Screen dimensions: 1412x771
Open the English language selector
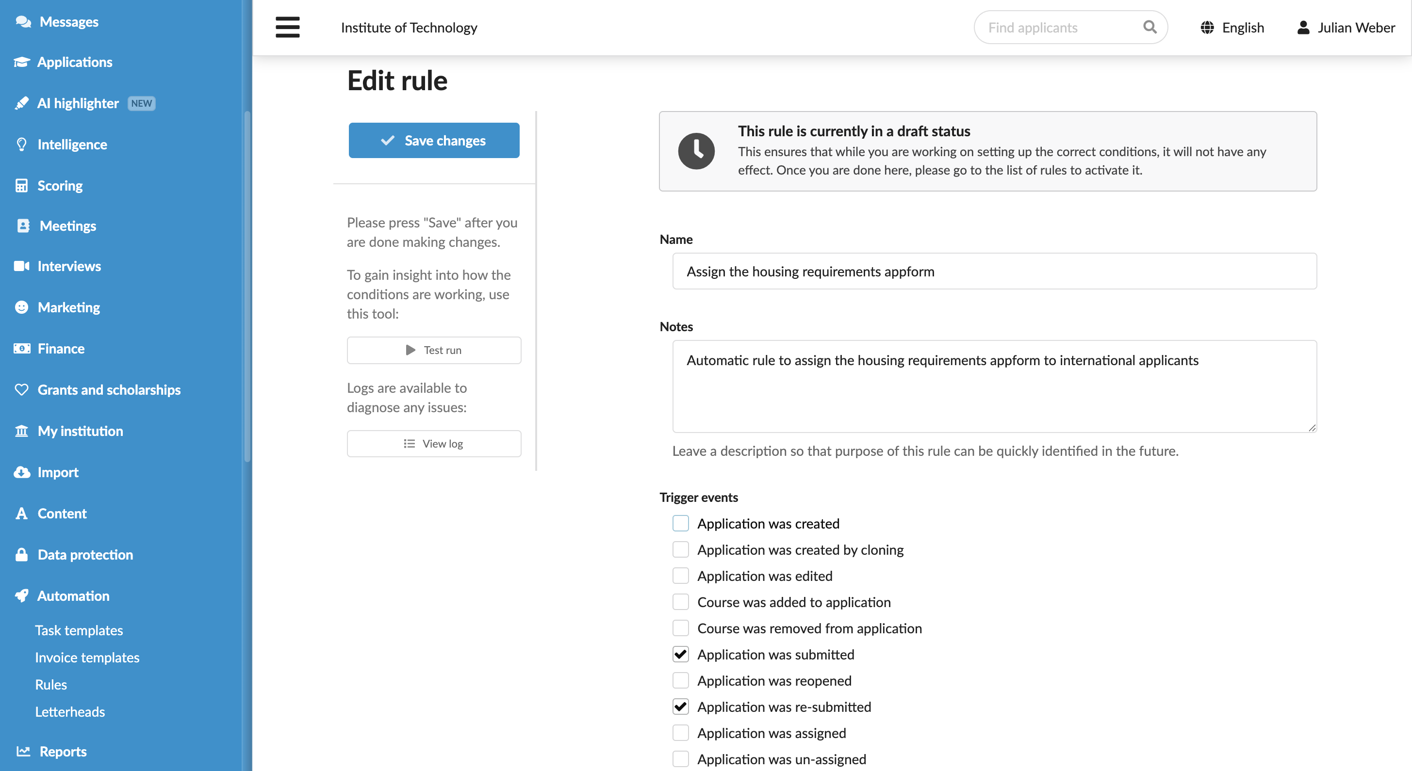tap(1232, 27)
